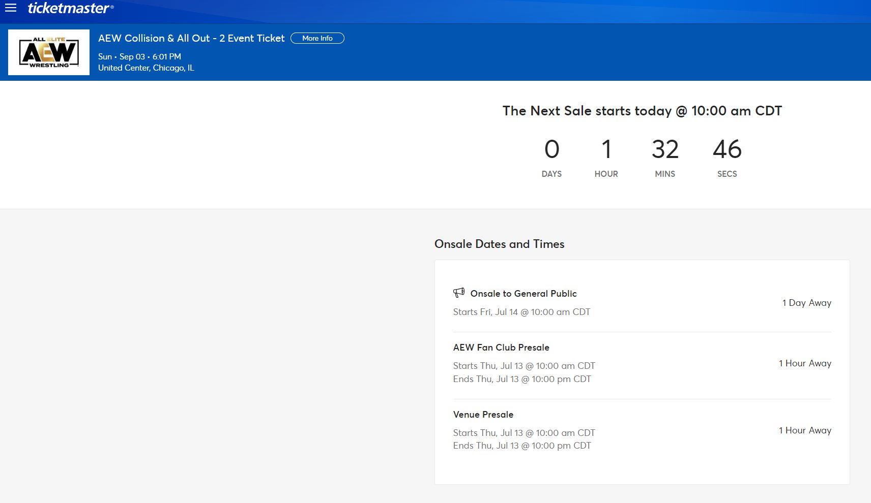
Task: Click the Venue Presale end time text
Action: pos(522,446)
